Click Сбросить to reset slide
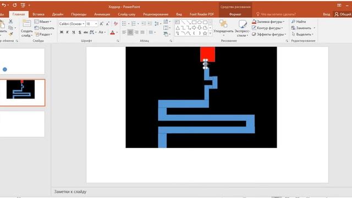The image size is (352, 198). (x=44, y=28)
